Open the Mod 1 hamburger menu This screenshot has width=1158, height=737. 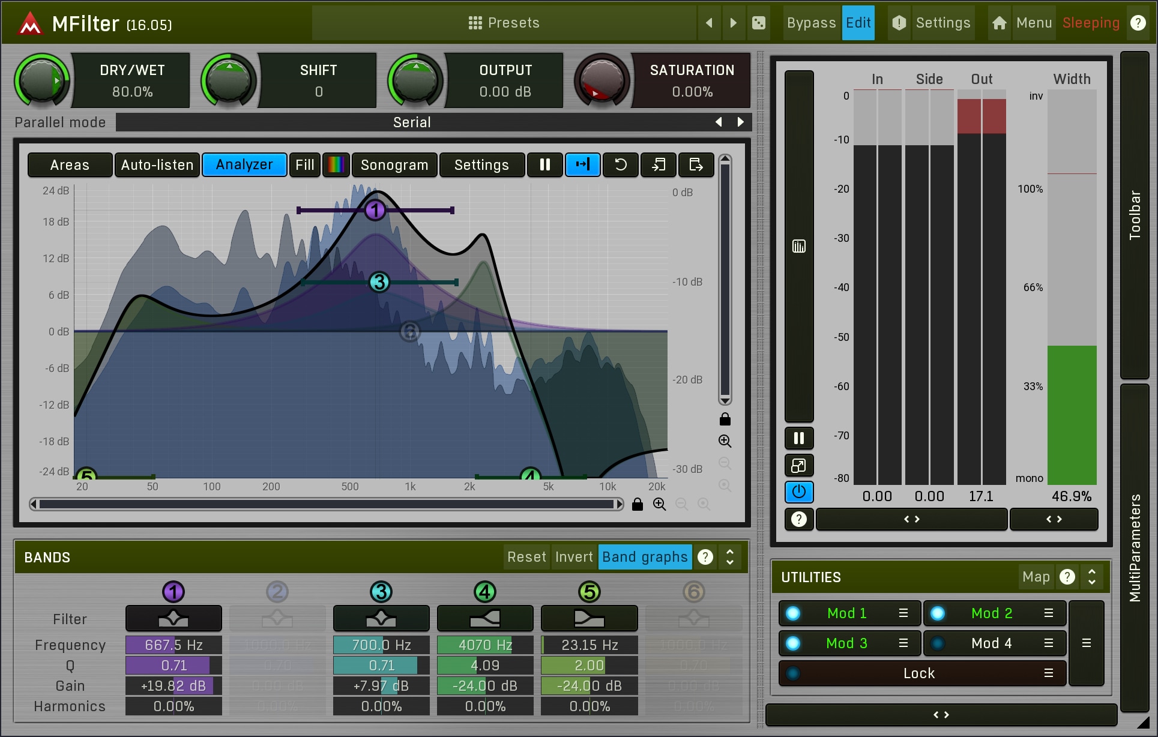click(x=903, y=613)
